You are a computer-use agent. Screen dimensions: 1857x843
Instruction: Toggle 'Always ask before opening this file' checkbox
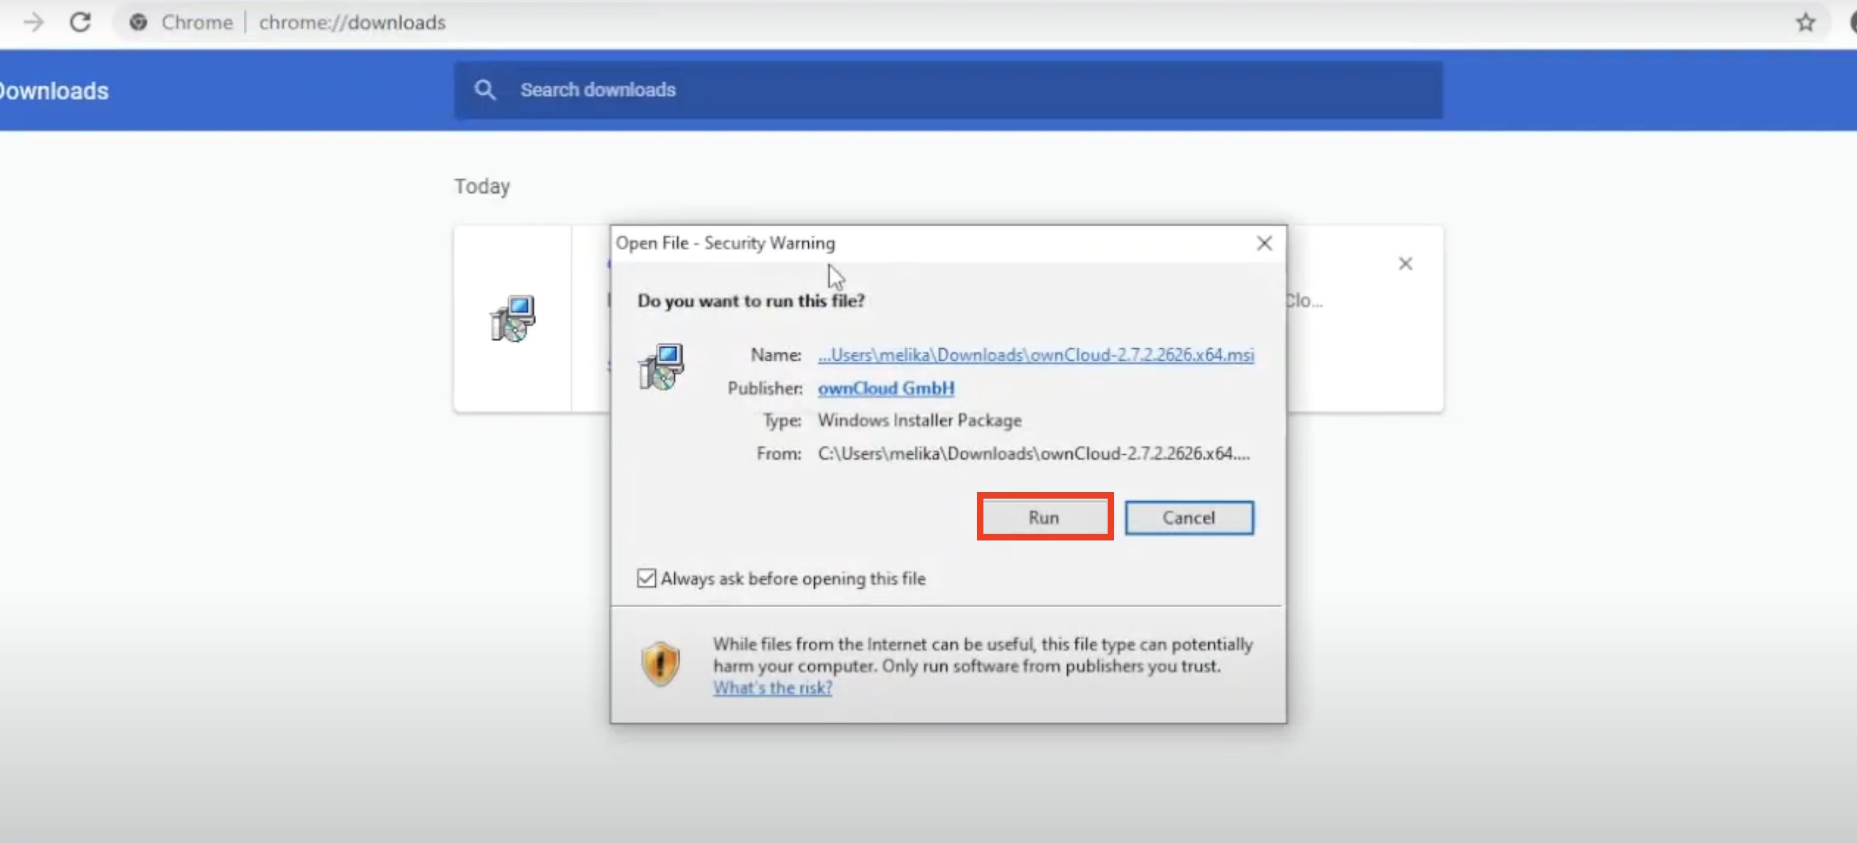tap(647, 578)
